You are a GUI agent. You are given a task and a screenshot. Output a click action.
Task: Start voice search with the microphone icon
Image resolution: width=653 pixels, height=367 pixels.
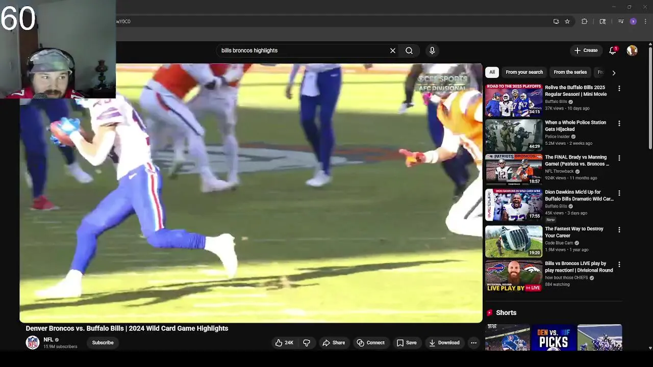point(432,50)
